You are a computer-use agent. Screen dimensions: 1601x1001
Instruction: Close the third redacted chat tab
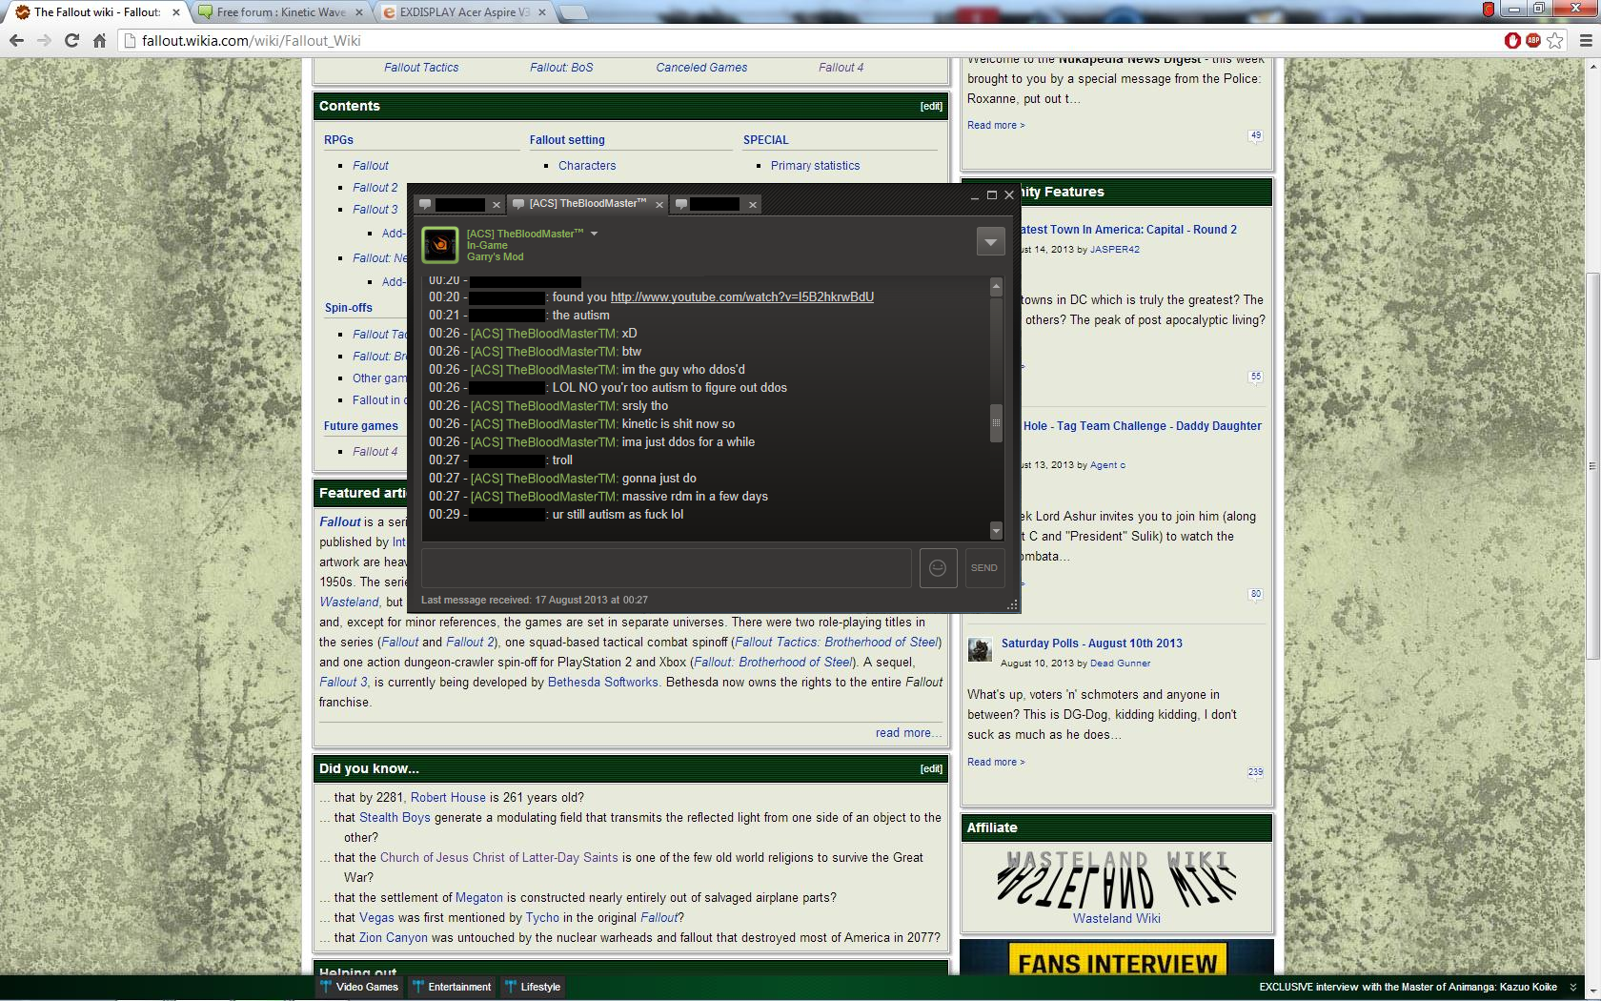(x=752, y=204)
